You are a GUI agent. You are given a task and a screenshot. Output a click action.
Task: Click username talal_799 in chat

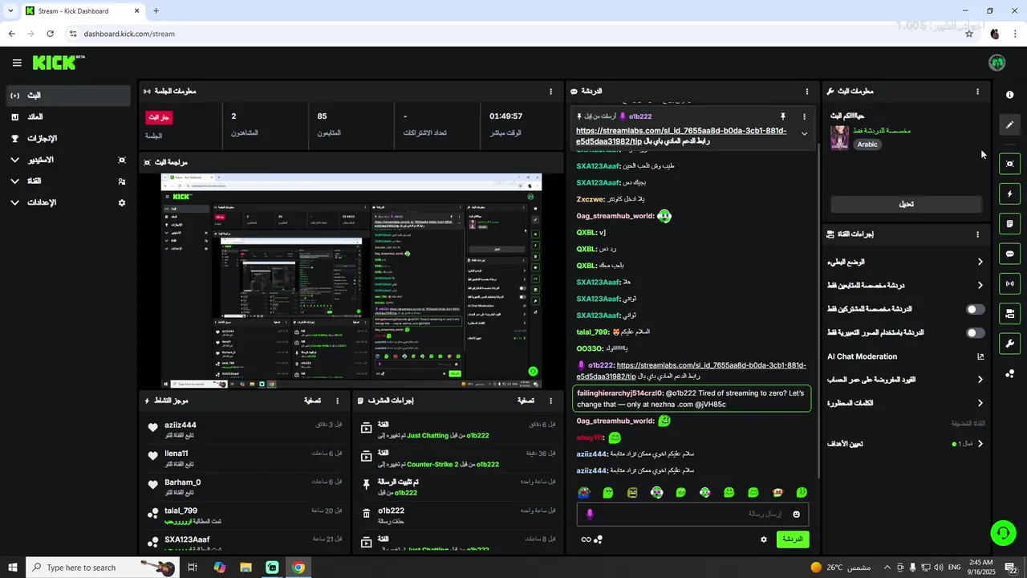point(592,332)
